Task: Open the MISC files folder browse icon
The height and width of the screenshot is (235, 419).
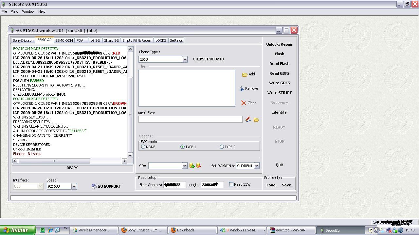Action: (x=256, y=120)
